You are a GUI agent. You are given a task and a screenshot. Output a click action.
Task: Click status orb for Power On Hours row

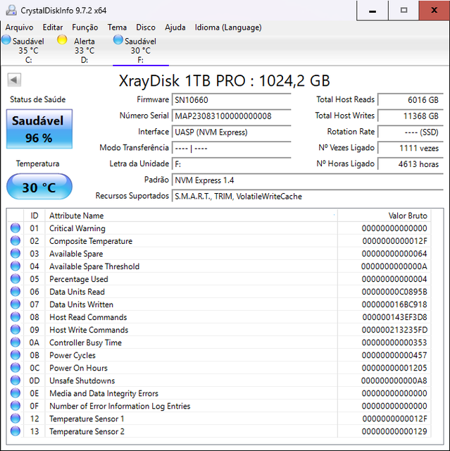click(15, 368)
